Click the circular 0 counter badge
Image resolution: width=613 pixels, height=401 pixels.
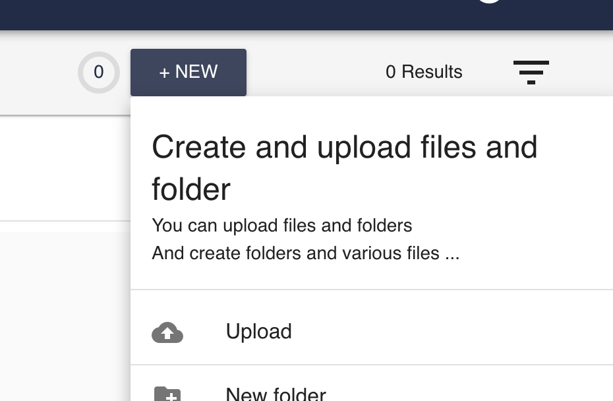pyautogui.click(x=99, y=73)
